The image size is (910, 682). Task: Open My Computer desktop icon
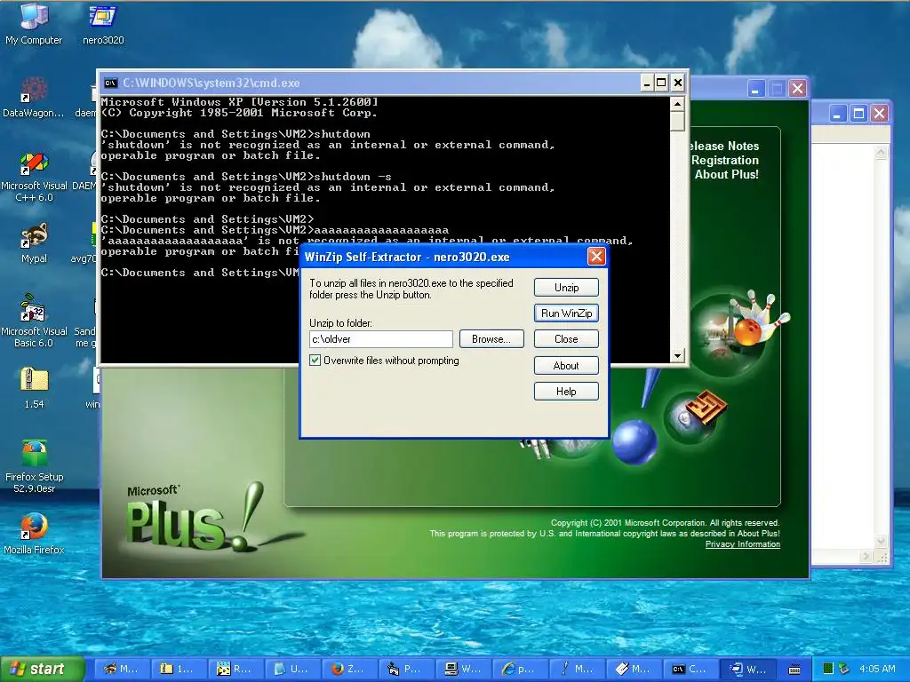(34, 24)
